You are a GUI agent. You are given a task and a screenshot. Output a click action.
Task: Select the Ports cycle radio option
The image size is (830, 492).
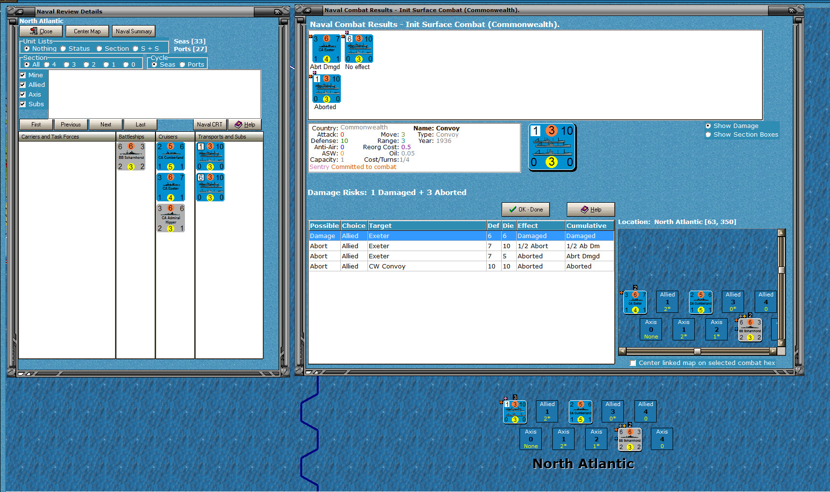tap(183, 65)
